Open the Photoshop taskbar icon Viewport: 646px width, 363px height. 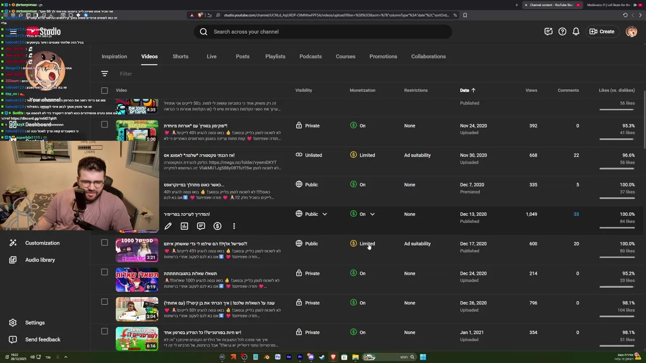278,357
